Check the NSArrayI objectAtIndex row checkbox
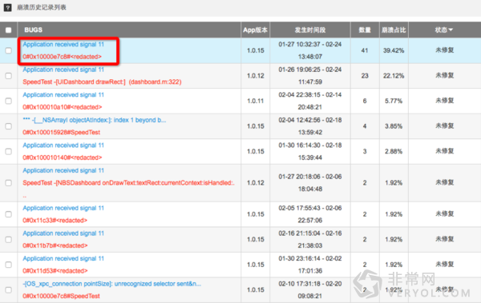This screenshot has width=481, height=303. click(x=9, y=126)
